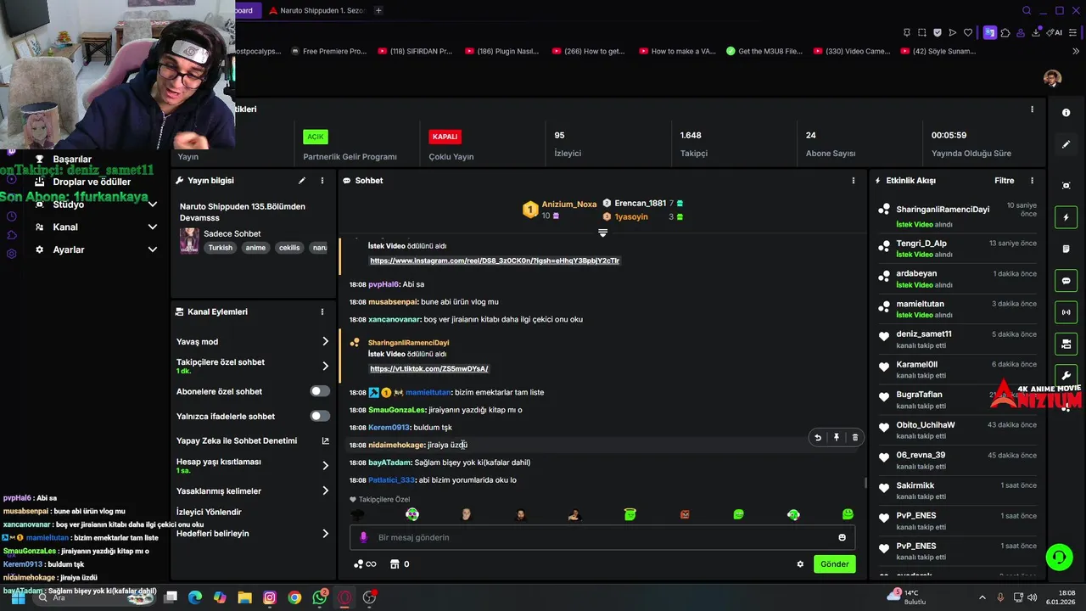Open the stats bar three-dot menu

pos(1032,109)
